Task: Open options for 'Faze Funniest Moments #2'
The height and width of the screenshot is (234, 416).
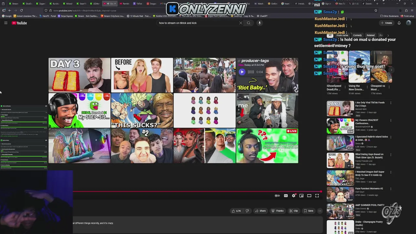Action: click(391, 189)
